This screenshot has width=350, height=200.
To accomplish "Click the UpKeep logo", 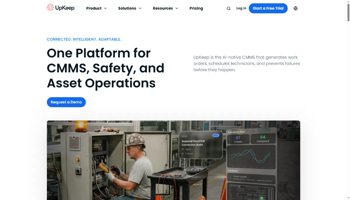I will point(61,8).
